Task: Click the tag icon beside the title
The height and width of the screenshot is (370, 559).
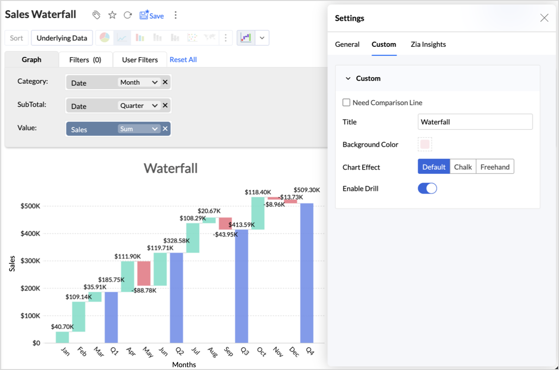Action: [x=96, y=15]
